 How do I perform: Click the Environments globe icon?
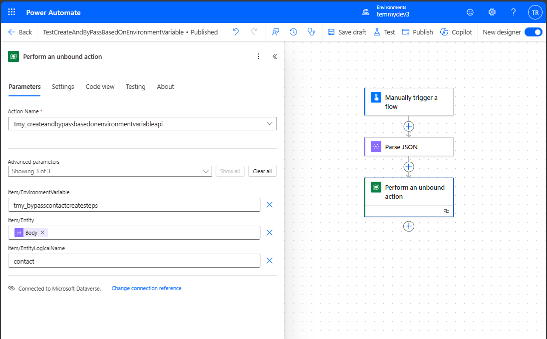366,12
